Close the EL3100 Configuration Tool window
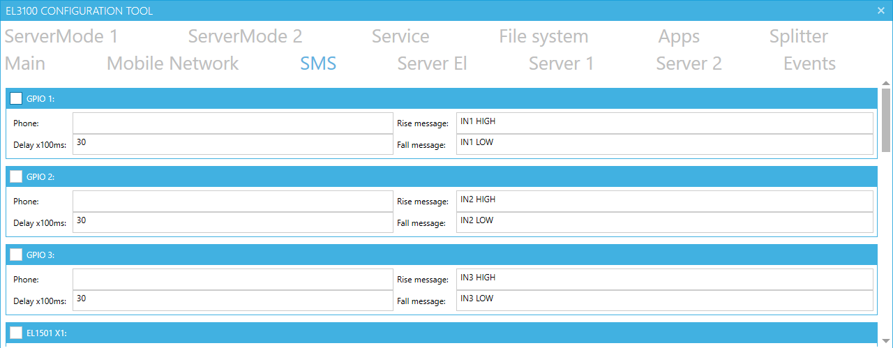Screen dimensions: 893x348 (881, 10)
